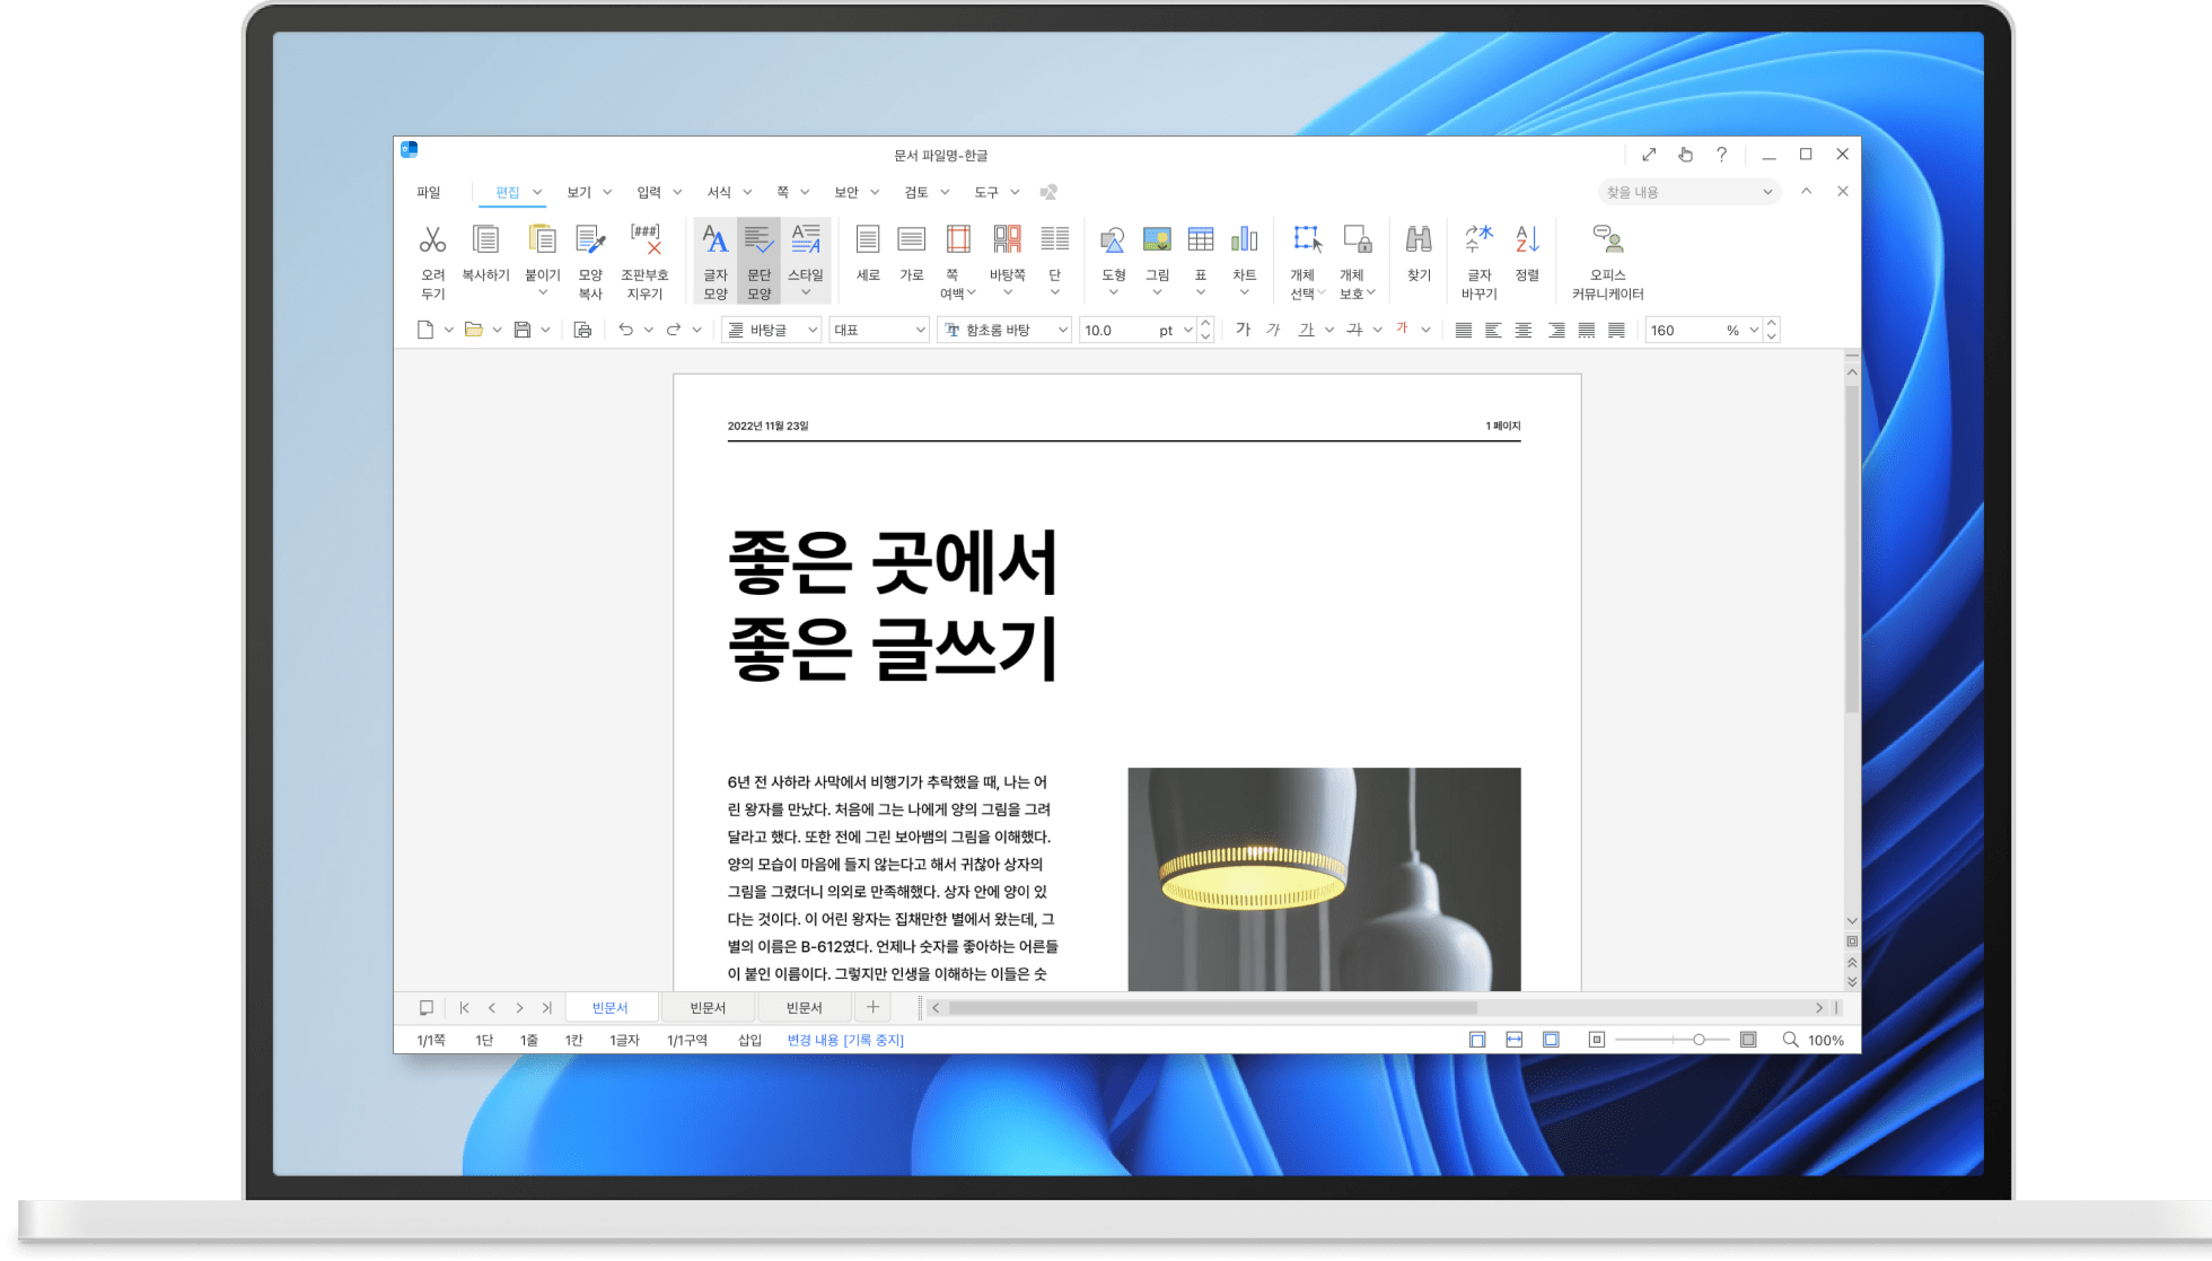Image resolution: width=2212 pixels, height=1261 pixels.
Task: Switch to the second 빈문서 tab
Action: coord(707,1007)
